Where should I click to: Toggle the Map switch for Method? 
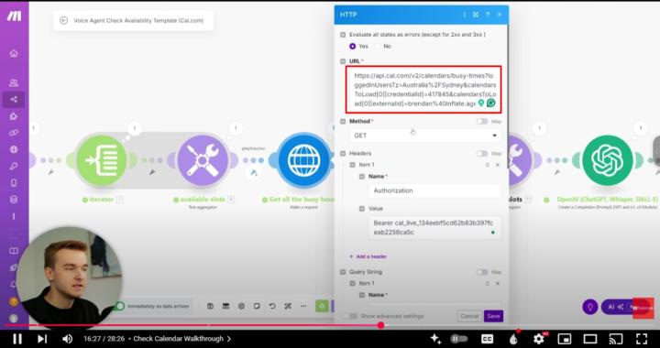482,122
